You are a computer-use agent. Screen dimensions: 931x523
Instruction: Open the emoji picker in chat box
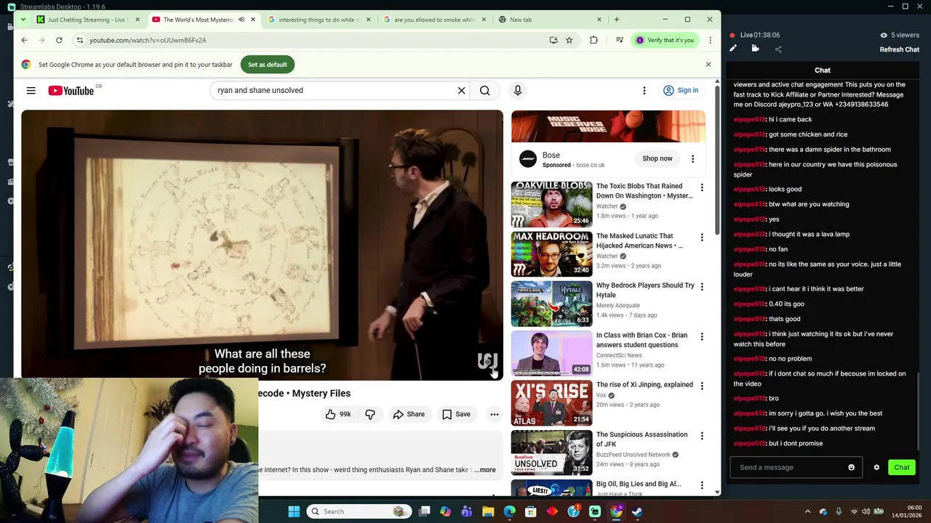coord(852,467)
